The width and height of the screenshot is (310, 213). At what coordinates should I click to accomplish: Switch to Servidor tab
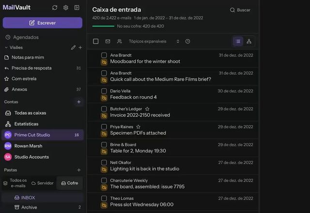(42, 183)
